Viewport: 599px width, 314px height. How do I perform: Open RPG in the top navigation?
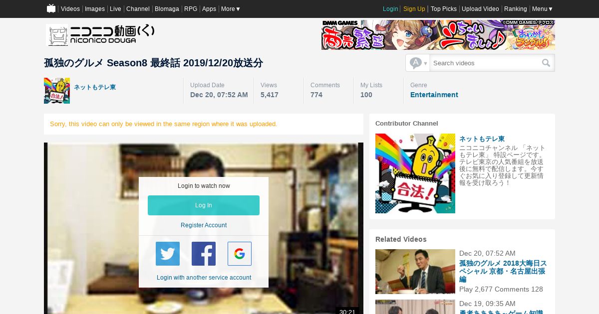coord(191,9)
